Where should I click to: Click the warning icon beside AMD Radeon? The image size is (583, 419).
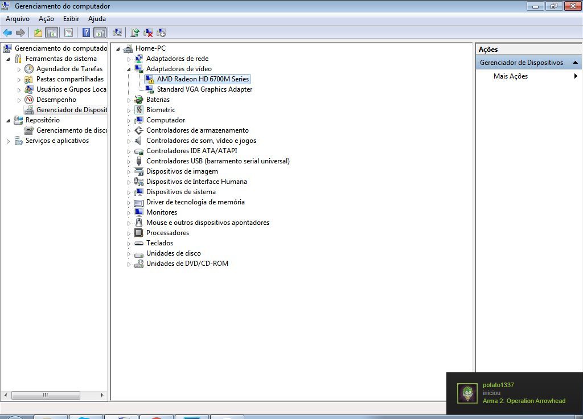click(150, 79)
